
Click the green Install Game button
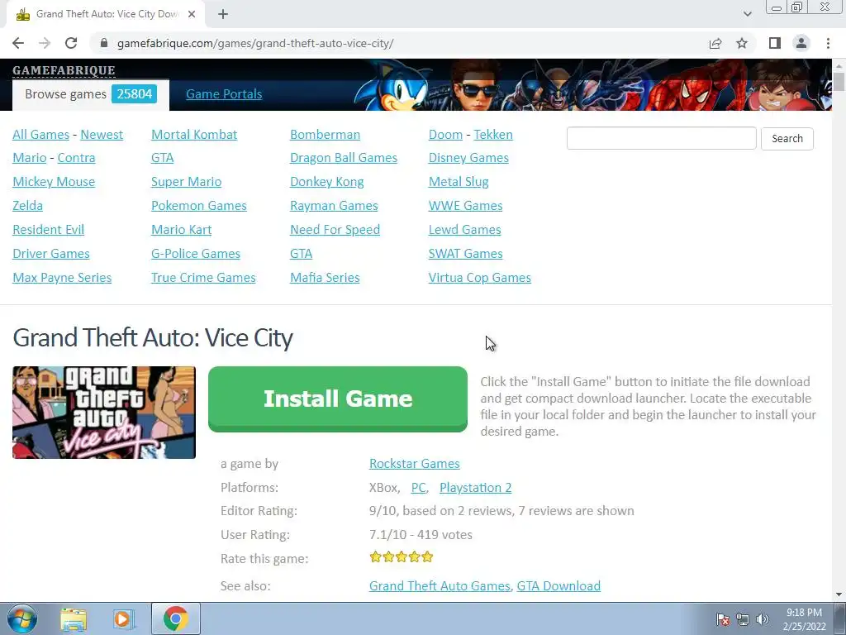(x=338, y=399)
